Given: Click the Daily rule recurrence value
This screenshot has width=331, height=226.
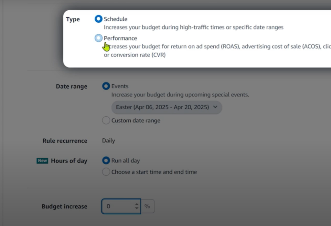Looking at the screenshot, I should (x=108, y=141).
